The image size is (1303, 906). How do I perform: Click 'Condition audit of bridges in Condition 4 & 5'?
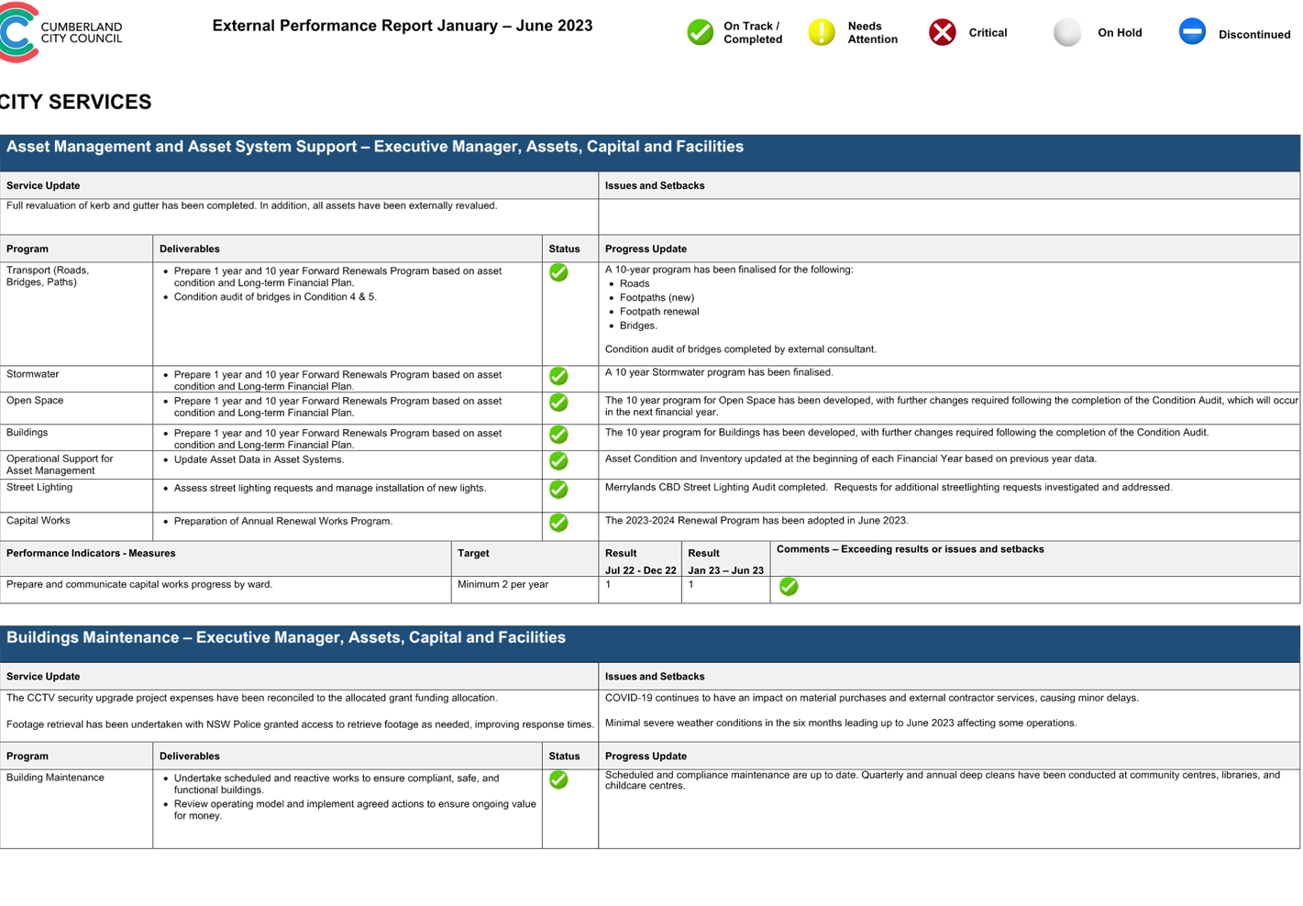coord(275,297)
